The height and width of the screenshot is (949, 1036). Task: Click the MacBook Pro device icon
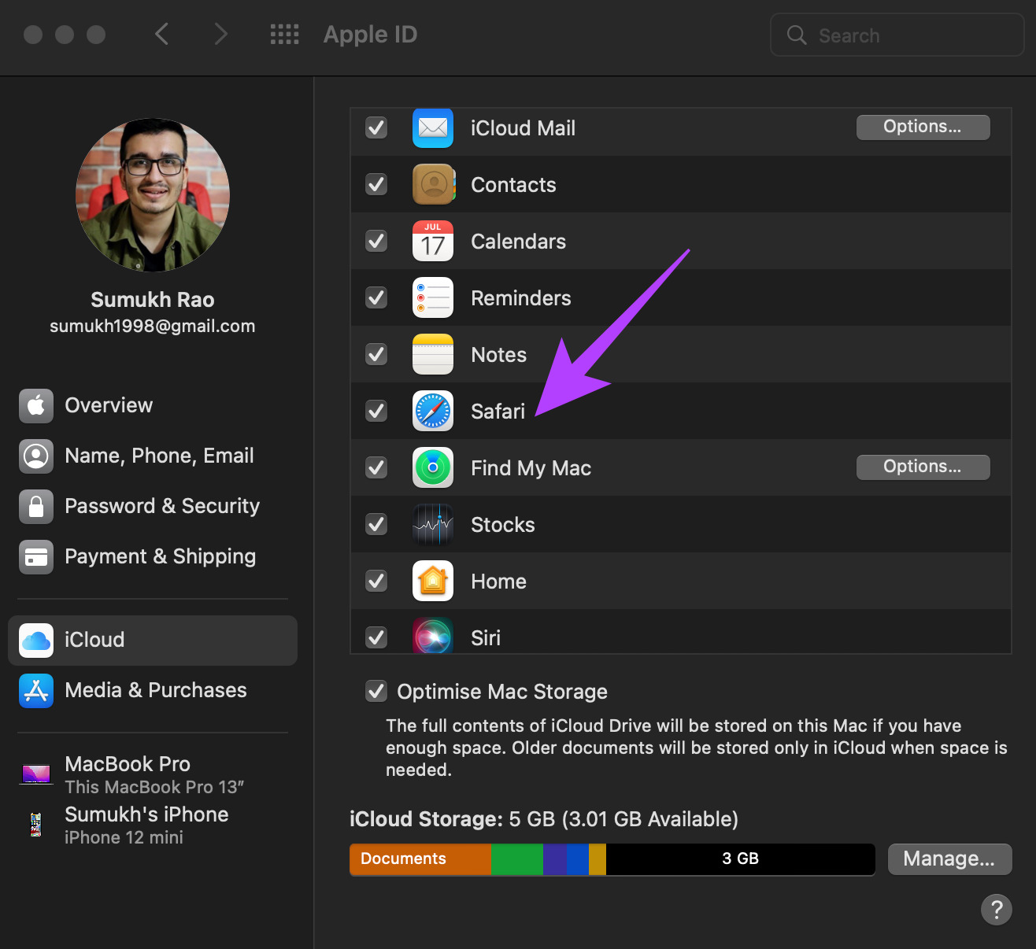[36, 774]
